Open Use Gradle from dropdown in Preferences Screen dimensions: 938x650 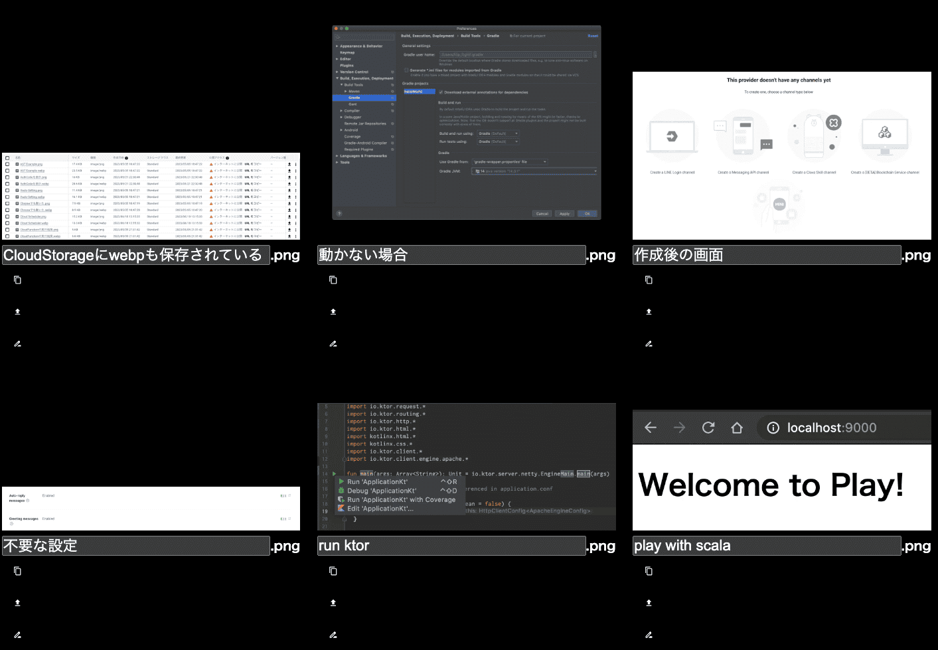click(x=509, y=161)
